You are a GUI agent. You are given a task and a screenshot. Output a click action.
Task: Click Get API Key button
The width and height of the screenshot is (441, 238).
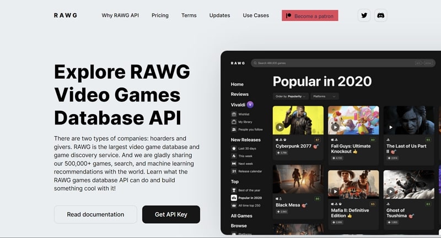click(171, 214)
